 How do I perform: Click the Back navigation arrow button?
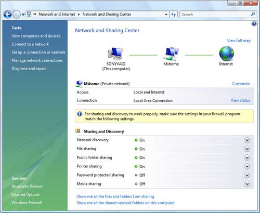(7, 15)
